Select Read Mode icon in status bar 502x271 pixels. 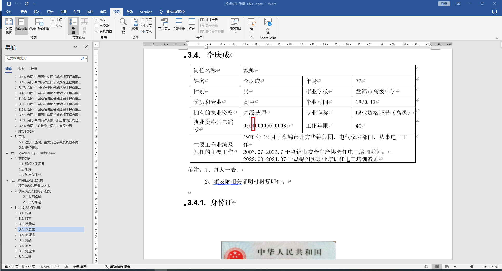pyautogui.click(x=426, y=267)
